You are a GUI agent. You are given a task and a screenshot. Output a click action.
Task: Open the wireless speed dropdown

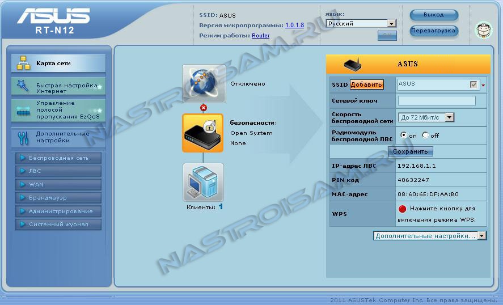pyautogui.click(x=450, y=117)
